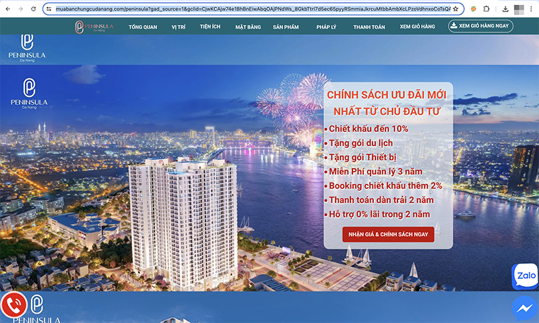Click the white apartment tower image
Screen dimensions: 539x323
183,223
